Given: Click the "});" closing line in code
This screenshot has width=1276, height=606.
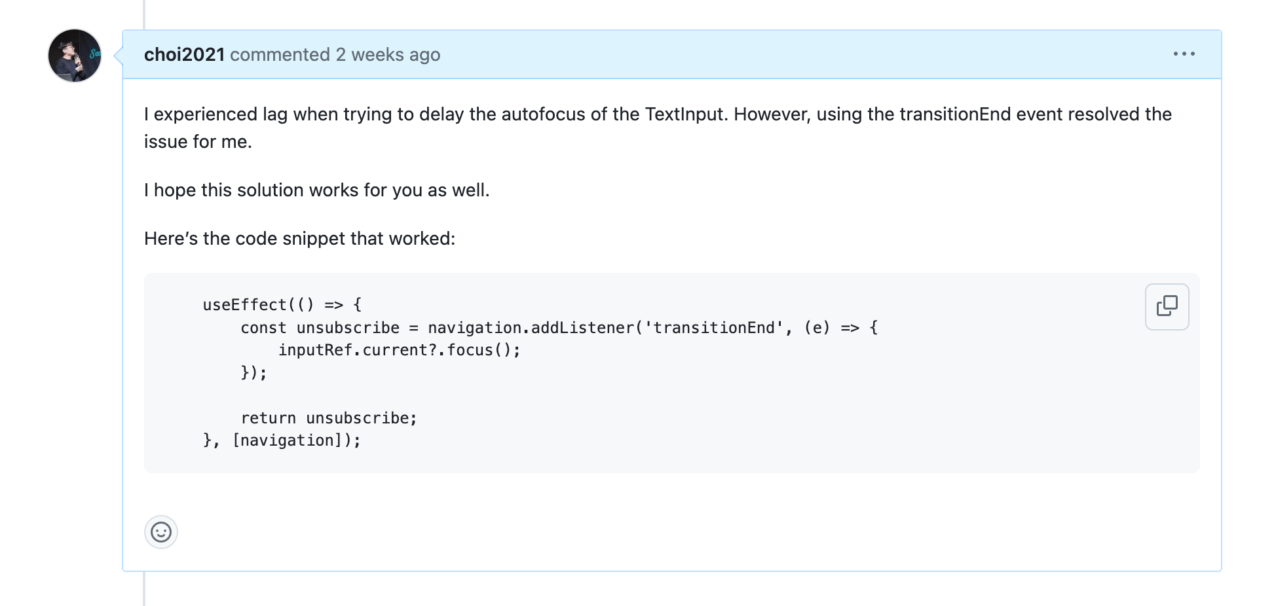Looking at the screenshot, I should tap(253, 373).
